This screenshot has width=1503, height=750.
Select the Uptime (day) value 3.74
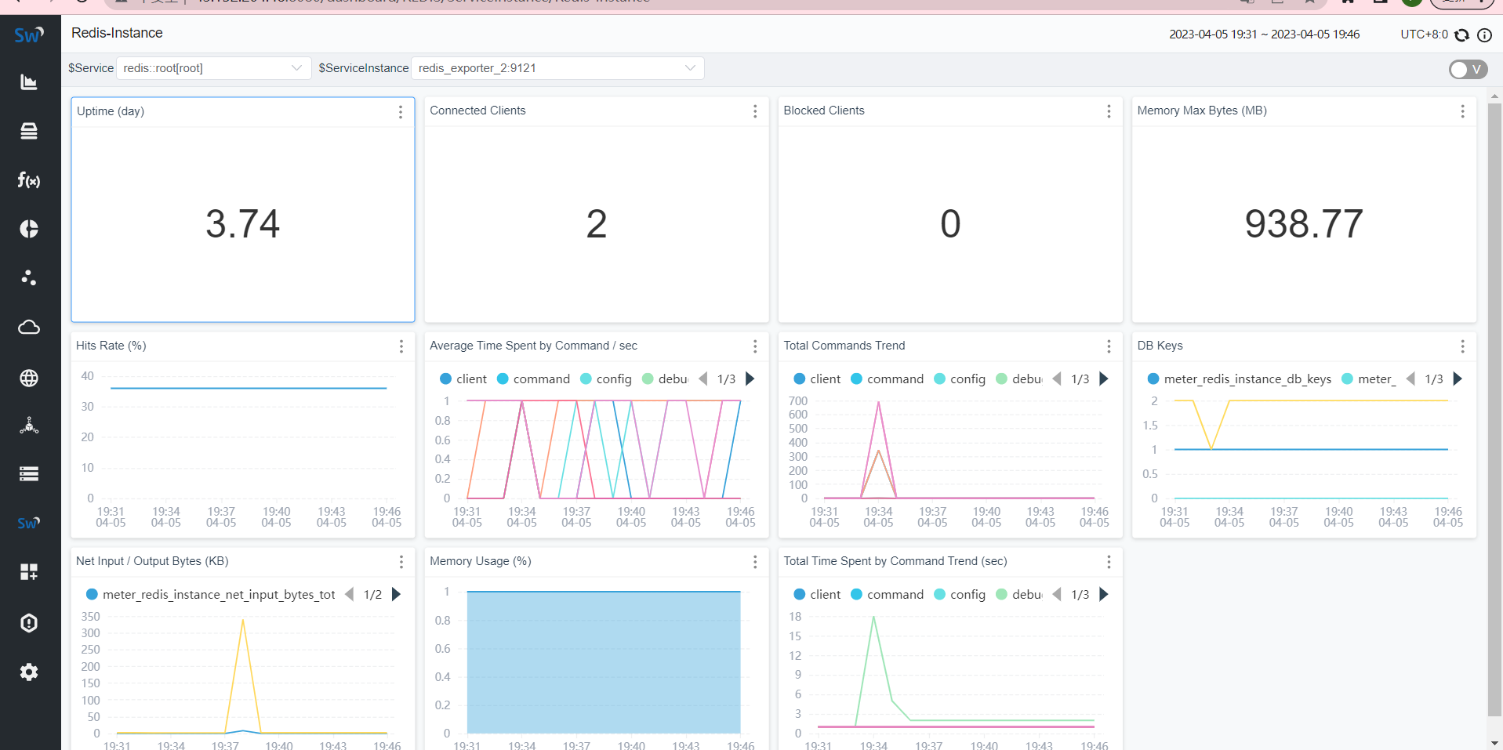tap(243, 224)
